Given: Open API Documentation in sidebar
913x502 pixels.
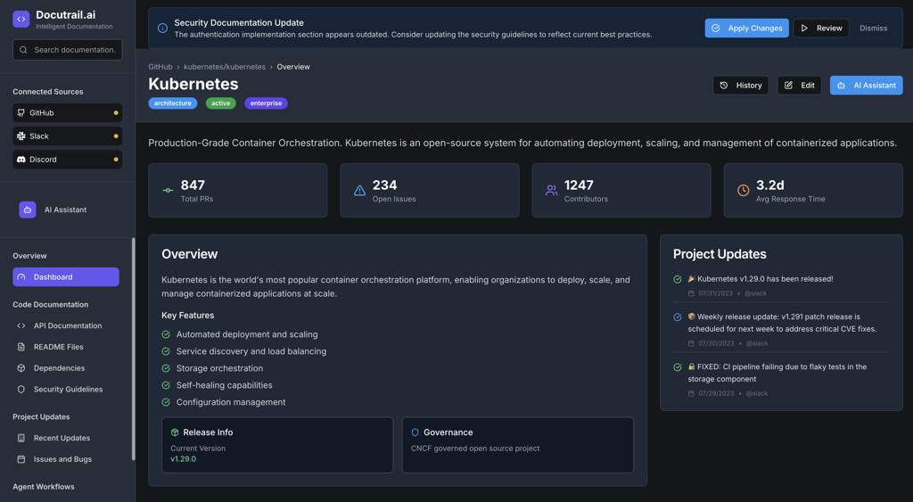Looking at the screenshot, I should point(66,326).
